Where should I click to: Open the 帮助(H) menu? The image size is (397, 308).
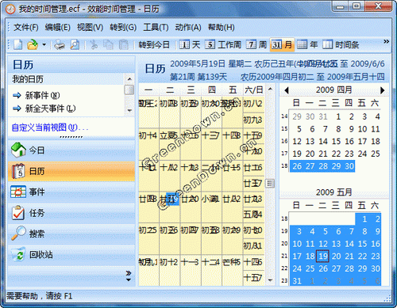coord(221,27)
